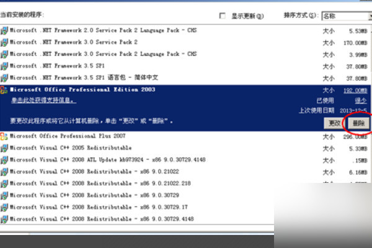Select Microsoft .NET Framework 3.5 SP1 entry
The height and width of the screenshot is (248, 372).
[57, 66]
